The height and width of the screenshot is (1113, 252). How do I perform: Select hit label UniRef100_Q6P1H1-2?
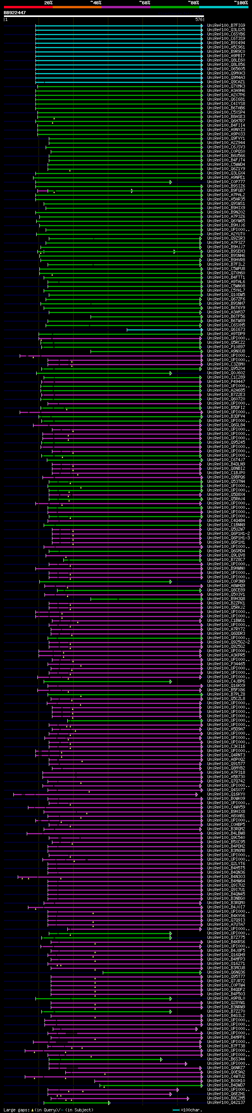click(228, 534)
